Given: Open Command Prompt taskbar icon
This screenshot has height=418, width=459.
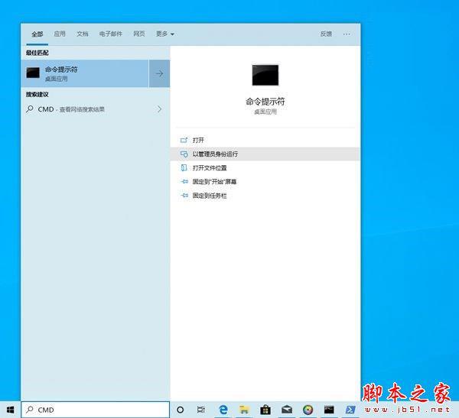Looking at the screenshot, I should pos(329,410).
